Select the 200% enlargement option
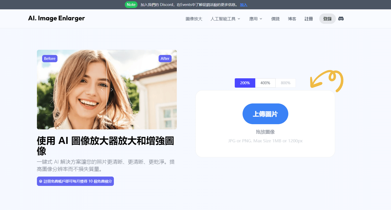Image resolution: width=391 pixels, height=210 pixels. (x=245, y=83)
